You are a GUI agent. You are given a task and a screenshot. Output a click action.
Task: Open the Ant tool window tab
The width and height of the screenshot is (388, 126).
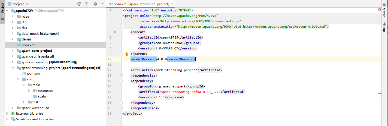click(384, 27)
